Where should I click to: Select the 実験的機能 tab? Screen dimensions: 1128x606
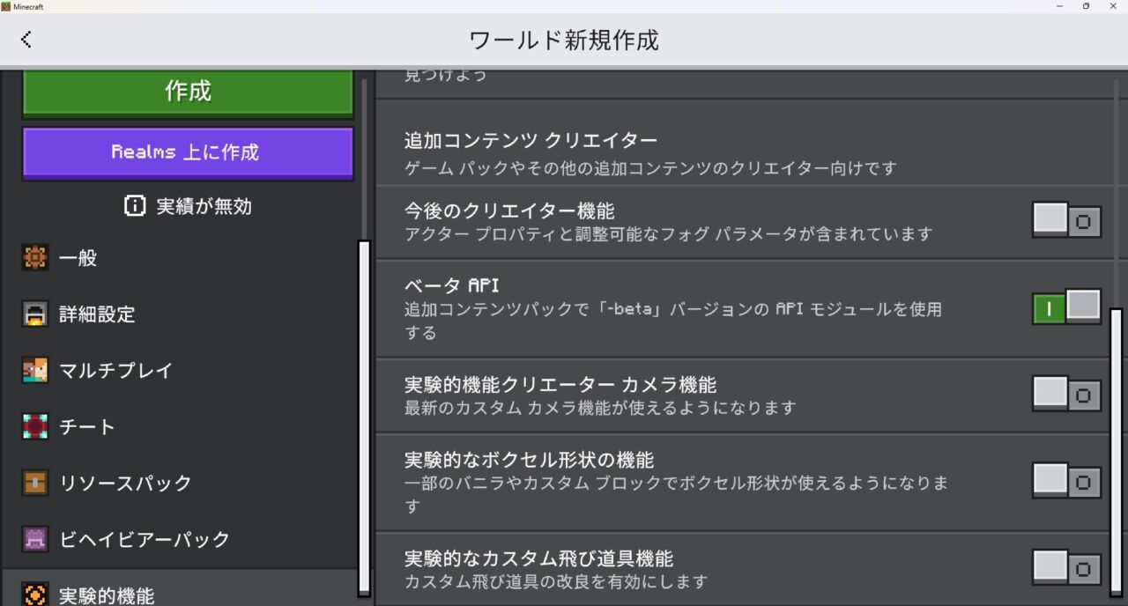[x=180, y=588]
